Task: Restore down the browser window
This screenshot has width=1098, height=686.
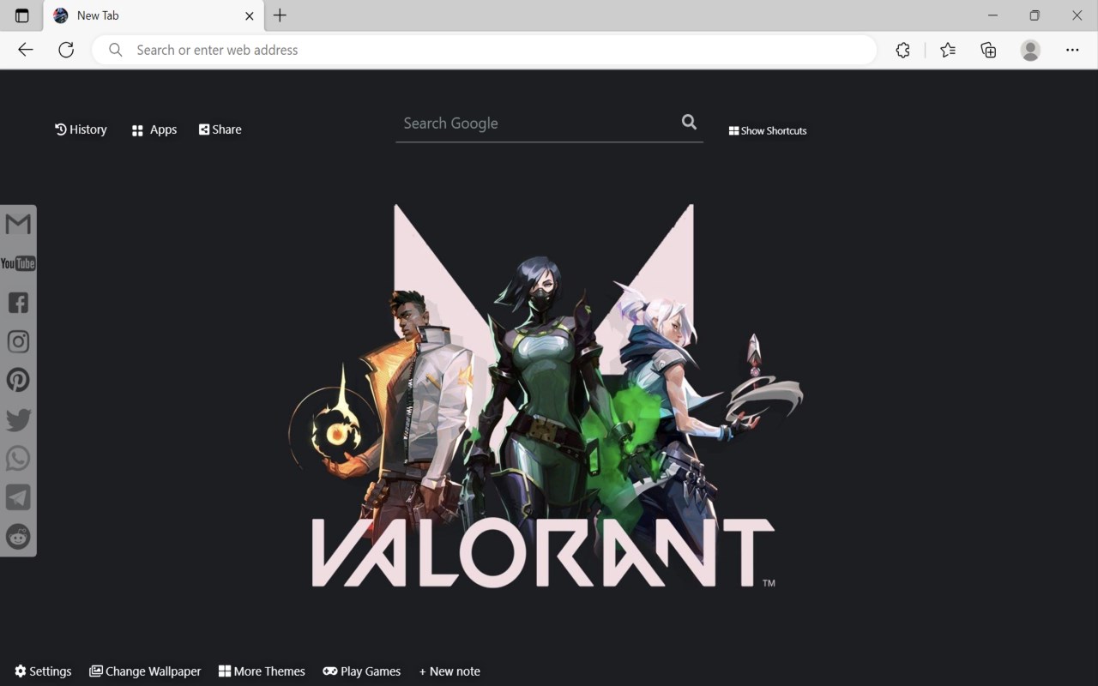Action: (x=1035, y=15)
